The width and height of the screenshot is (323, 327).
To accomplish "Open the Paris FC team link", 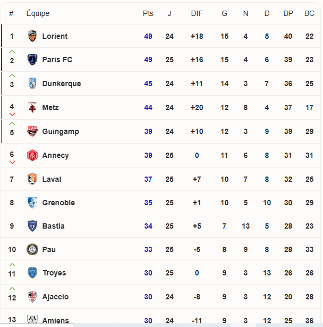I will (57, 60).
